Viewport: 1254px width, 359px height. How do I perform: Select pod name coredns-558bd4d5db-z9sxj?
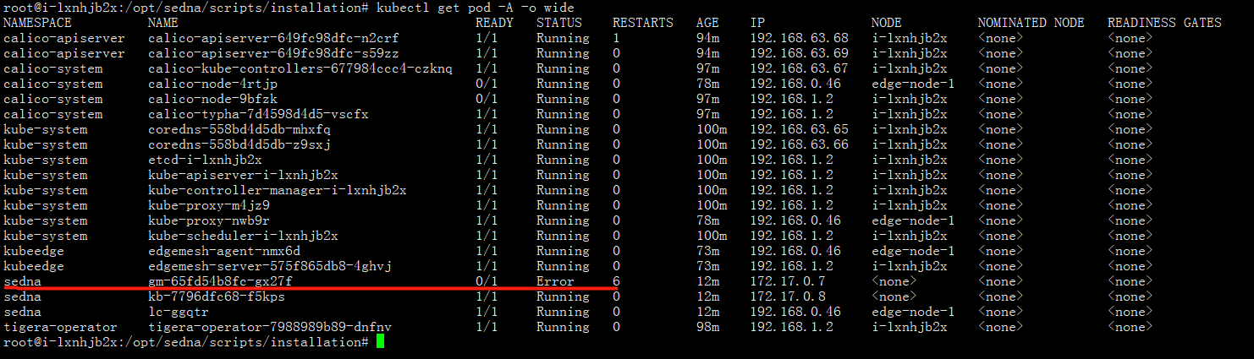tap(239, 144)
